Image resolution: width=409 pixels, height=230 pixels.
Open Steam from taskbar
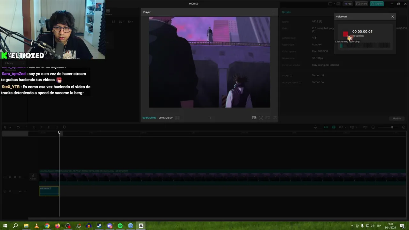pyautogui.click(x=99, y=226)
